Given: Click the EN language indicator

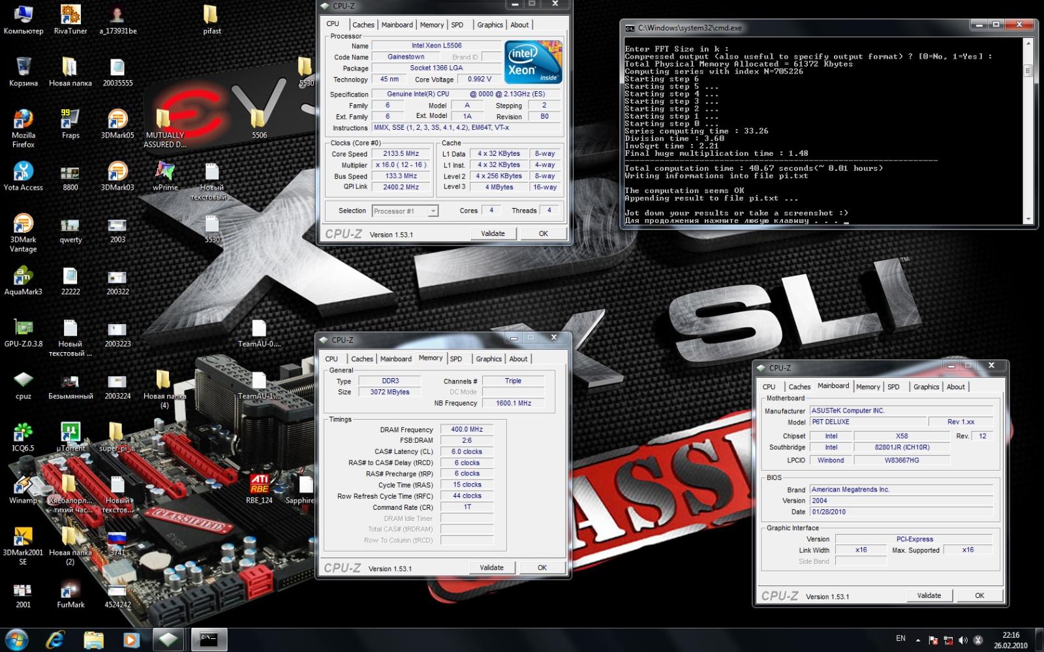Looking at the screenshot, I should pyautogui.click(x=900, y=639).
